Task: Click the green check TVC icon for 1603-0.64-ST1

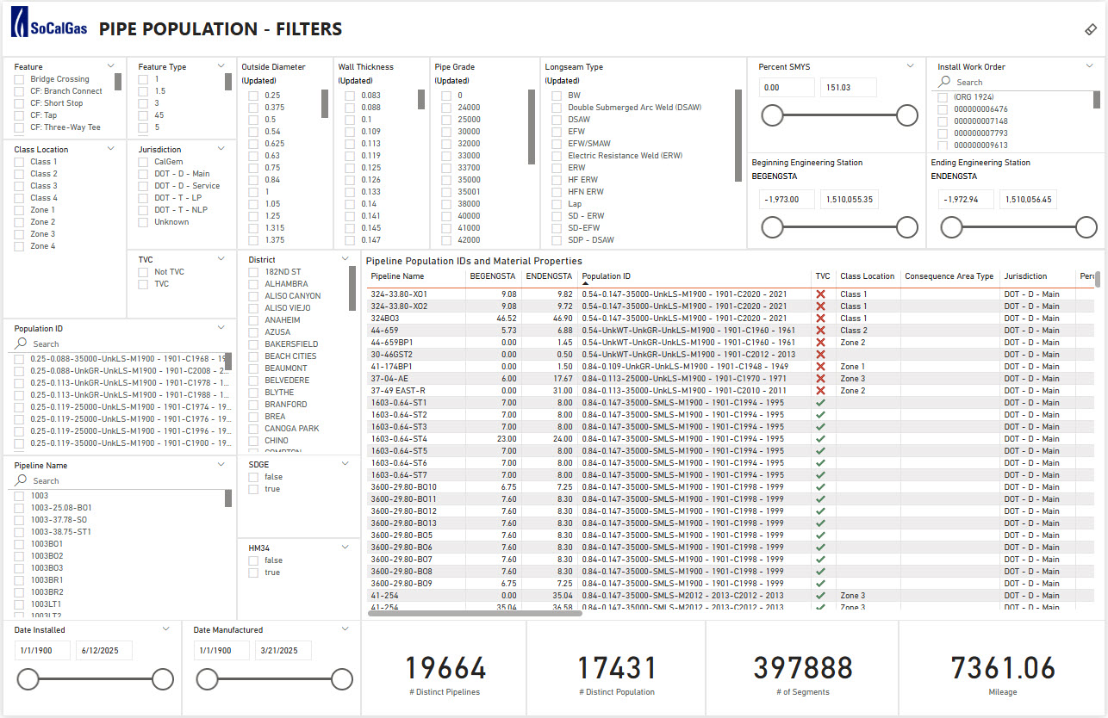Action: pos(820,403)
